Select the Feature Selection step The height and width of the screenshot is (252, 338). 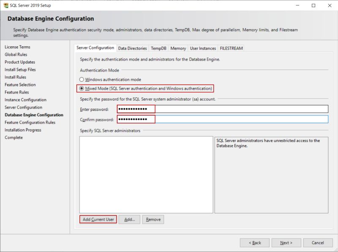coord(20,84)
